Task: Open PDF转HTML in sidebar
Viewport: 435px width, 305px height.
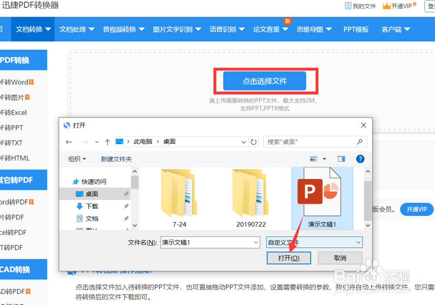Action: 15,158
